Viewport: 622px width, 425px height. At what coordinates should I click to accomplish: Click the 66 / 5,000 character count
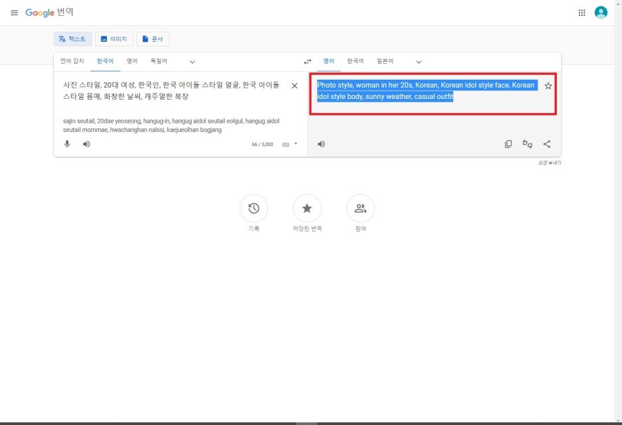coord(262,144)
